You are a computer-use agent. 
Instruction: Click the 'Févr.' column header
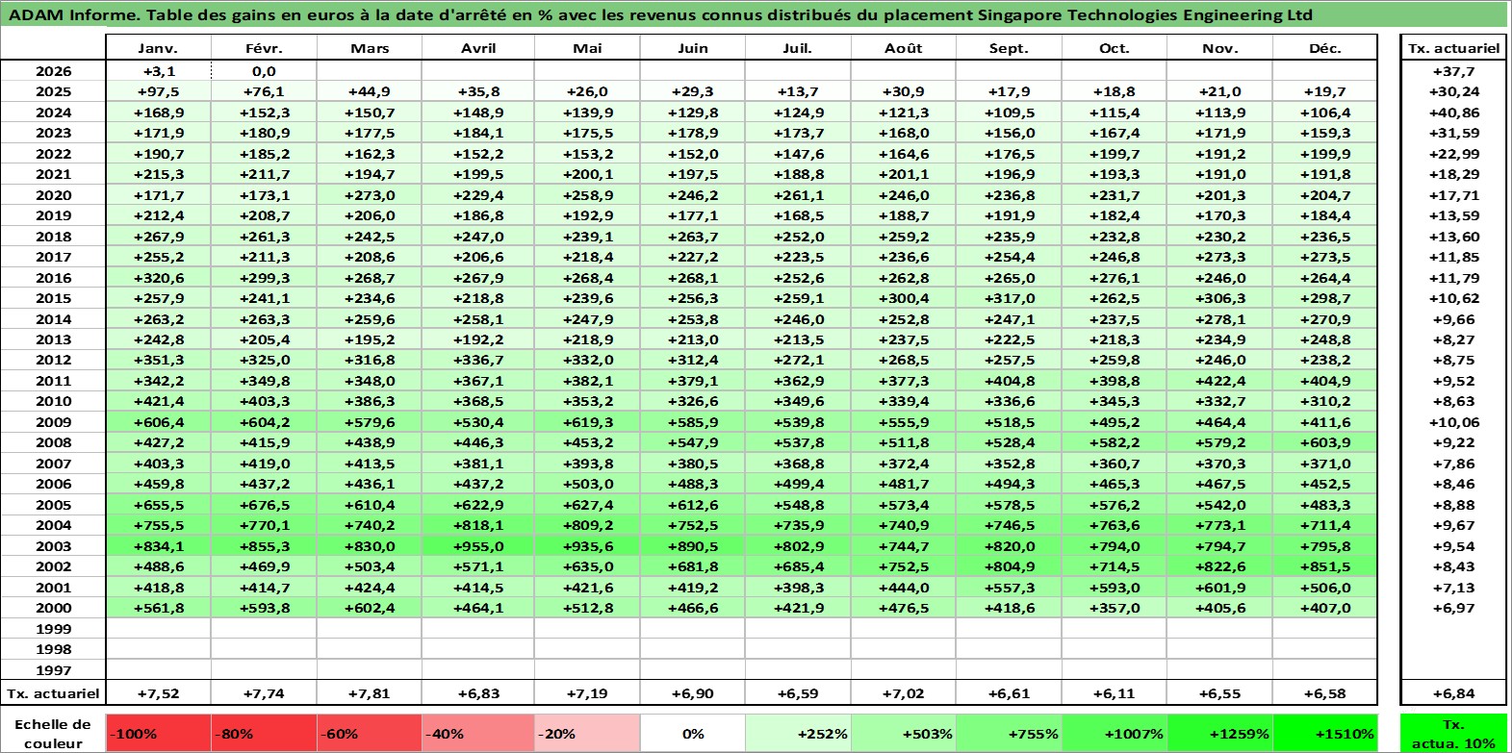click(x=264, y=48)
